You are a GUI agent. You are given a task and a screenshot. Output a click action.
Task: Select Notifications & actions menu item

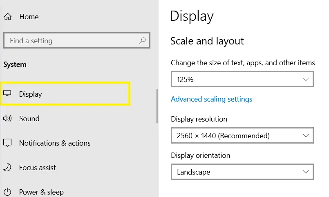click(55, 143)
